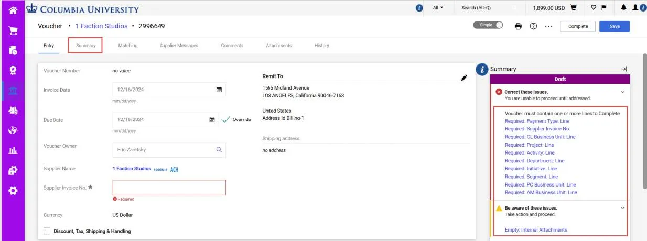Click the Voucher Owner field
Image resolution: width=647 pixels, height=241 pixels.
click(169, 150)
